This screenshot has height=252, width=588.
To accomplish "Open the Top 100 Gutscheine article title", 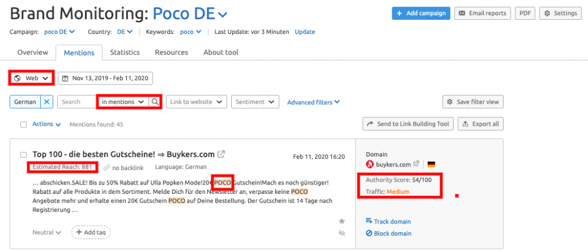I will [x=123, y=154].
